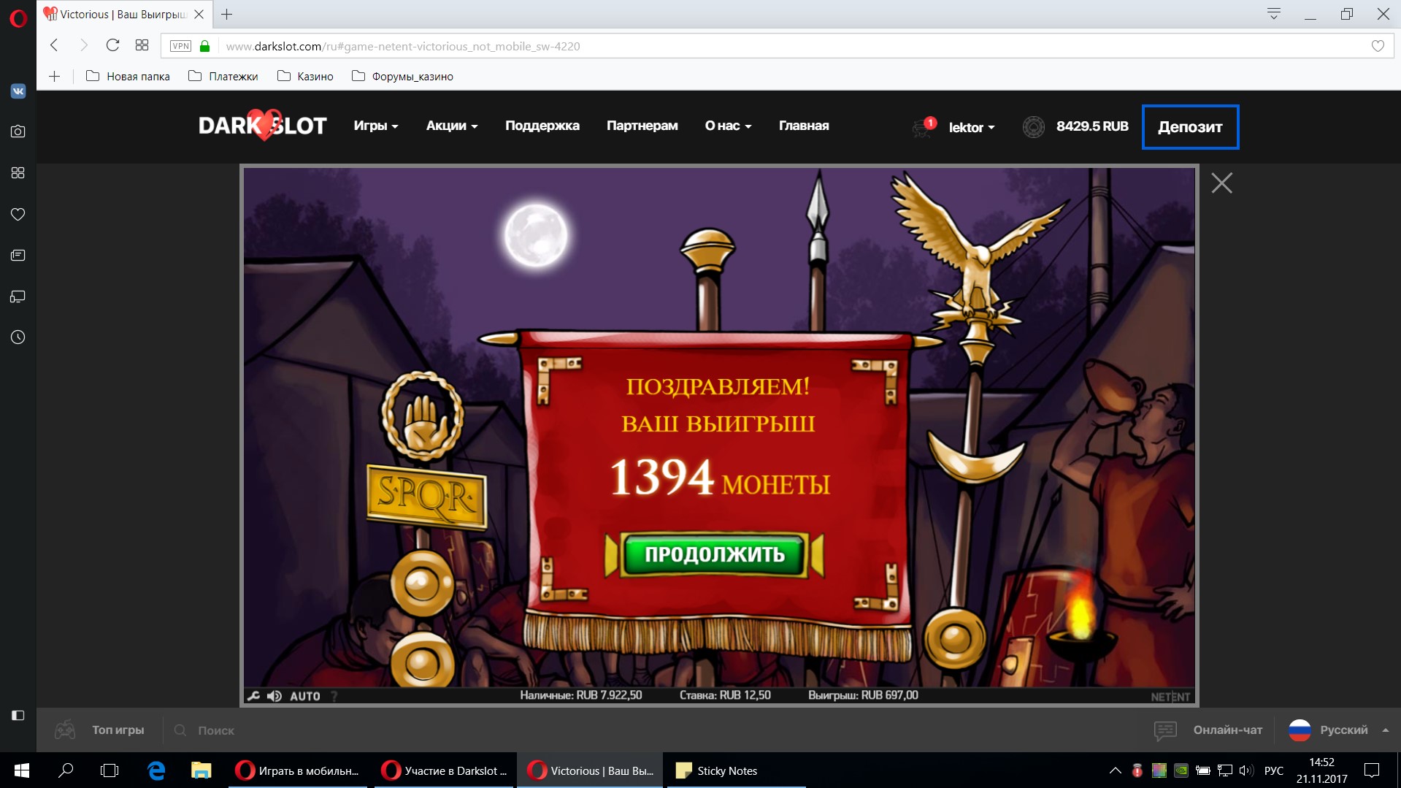
Task: Open the Партнерам page
Action: tap(642, 126)
